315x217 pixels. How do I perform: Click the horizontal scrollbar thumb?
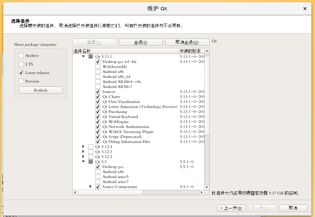coord(110,192)
